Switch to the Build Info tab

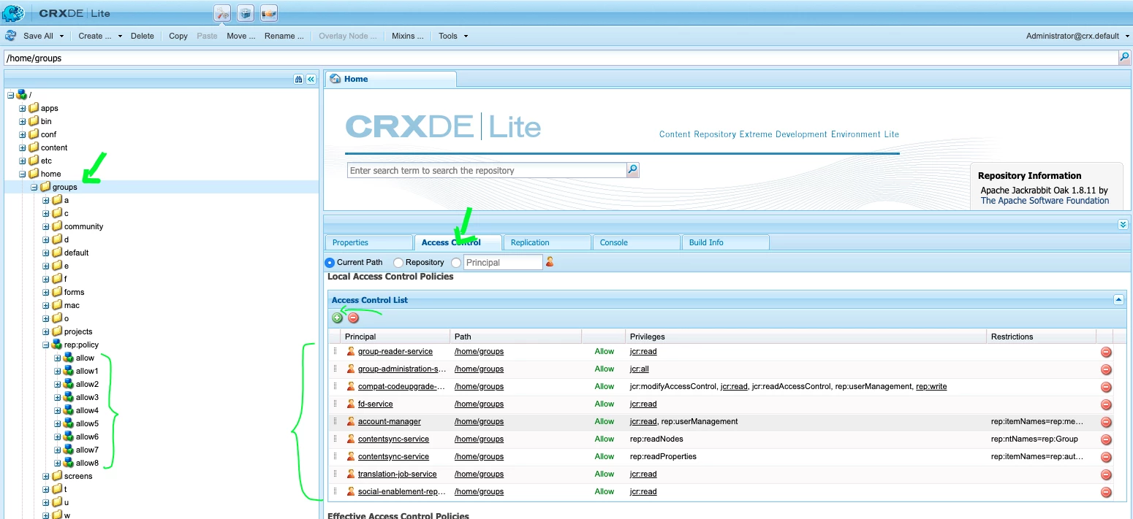pyautogui.click(x=725, y=242)
